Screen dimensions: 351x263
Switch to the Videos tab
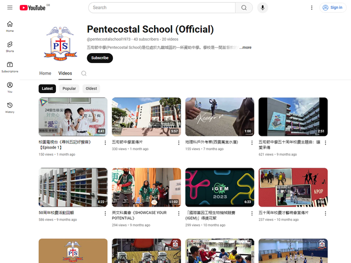[65, 73]
